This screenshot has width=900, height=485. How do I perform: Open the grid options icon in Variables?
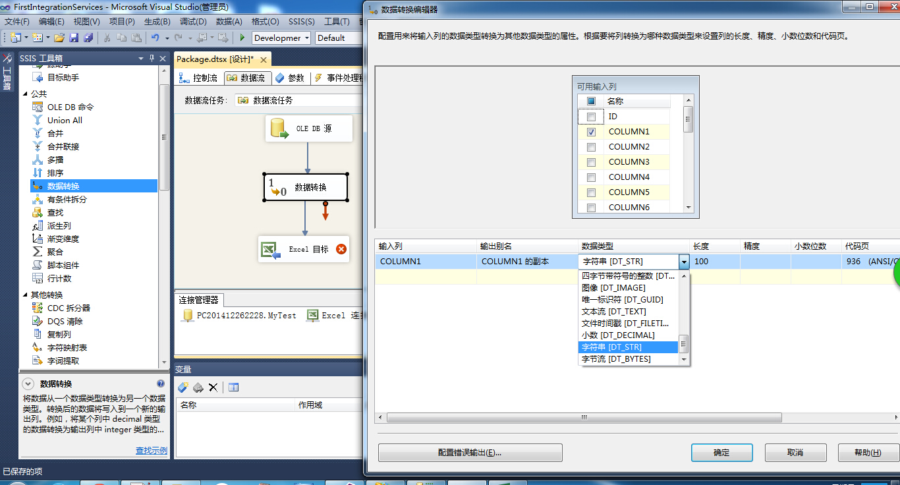233,387
